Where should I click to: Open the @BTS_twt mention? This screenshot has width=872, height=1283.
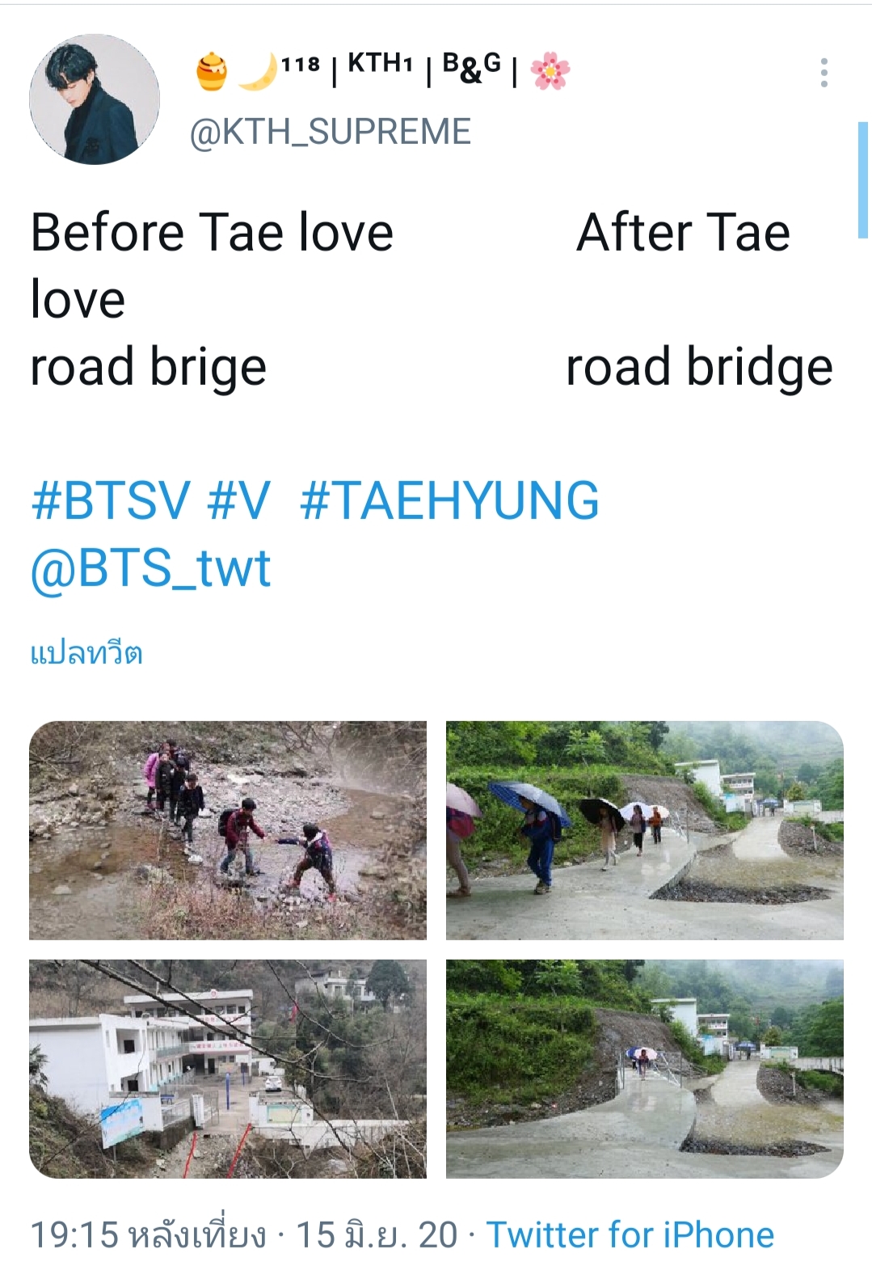point(150,568)
